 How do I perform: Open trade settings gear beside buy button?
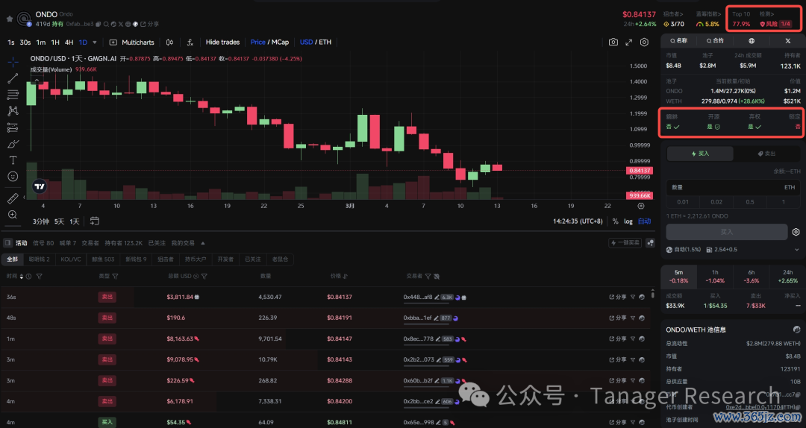[796, 232]
